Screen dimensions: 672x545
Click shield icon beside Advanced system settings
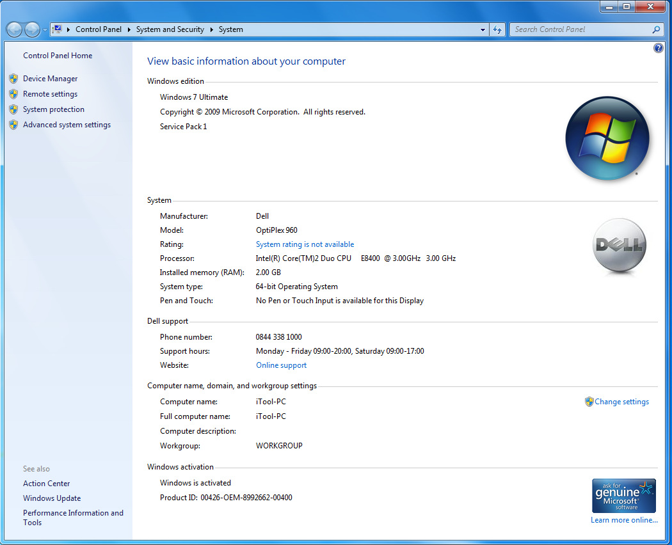click(x=13, y=125)
